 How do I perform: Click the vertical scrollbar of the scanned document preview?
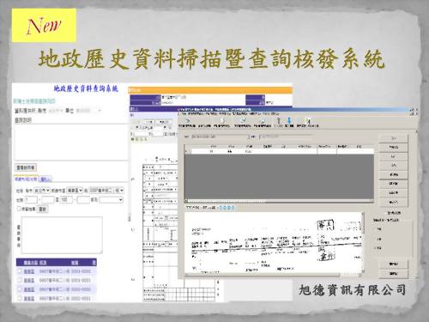tap(363, 242)
